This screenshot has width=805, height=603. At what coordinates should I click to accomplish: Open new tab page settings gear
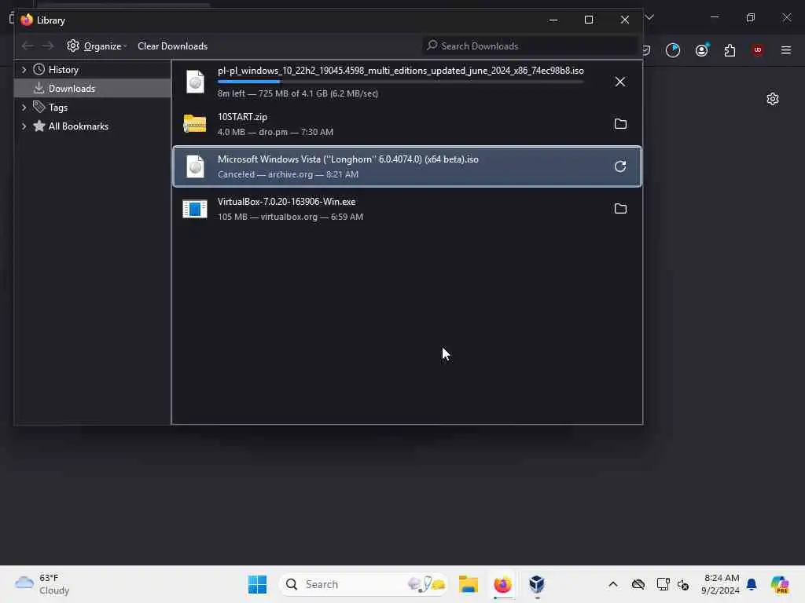[x=773, y=99]
